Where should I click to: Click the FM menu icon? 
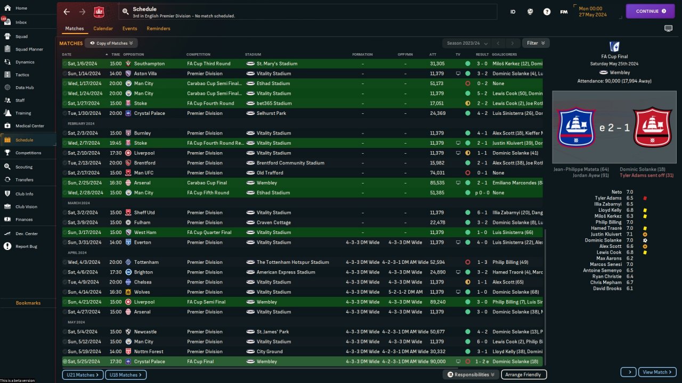pyautogui.click(x=564, y=12)
